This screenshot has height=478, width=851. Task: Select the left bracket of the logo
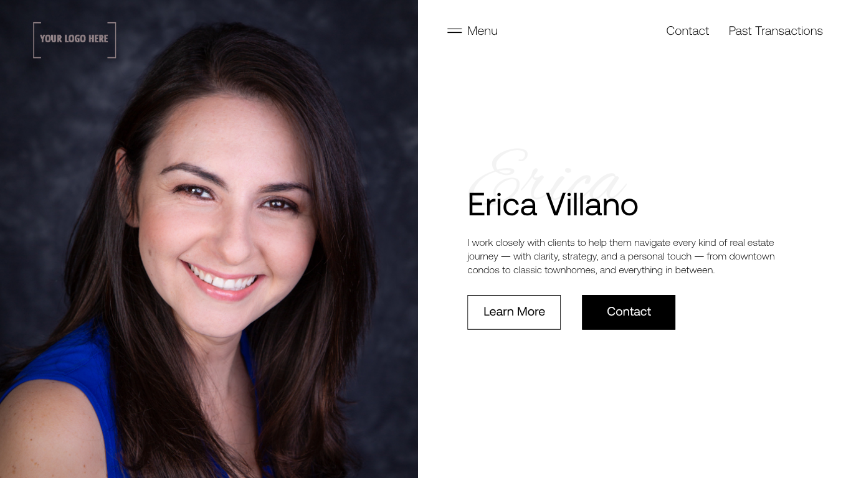(x=37, y=40)
